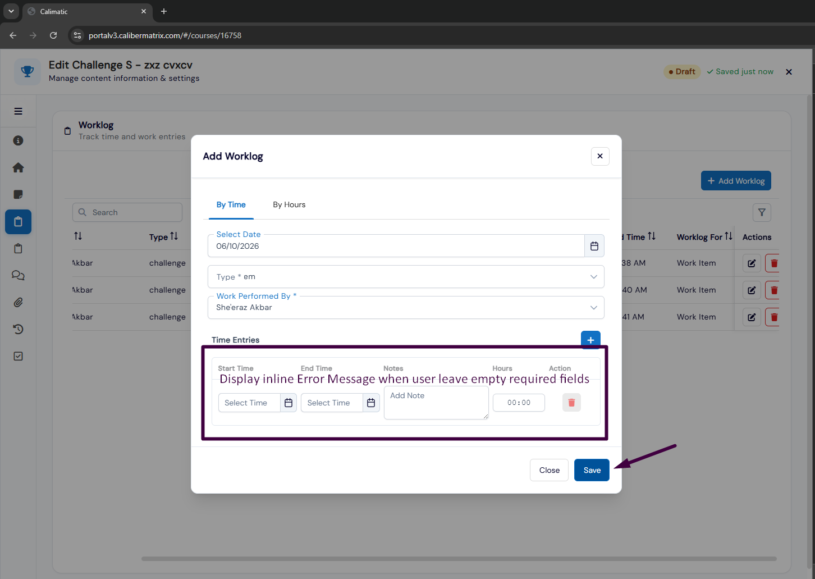Edit the worklog row at 40 AM
This screenshot has height=579, width=815.
point(752,290)
